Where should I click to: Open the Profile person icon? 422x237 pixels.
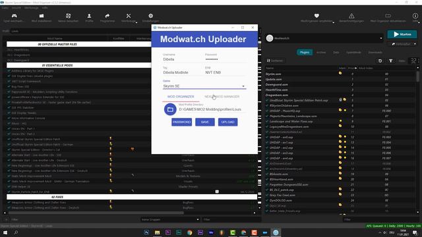[89, 16]
